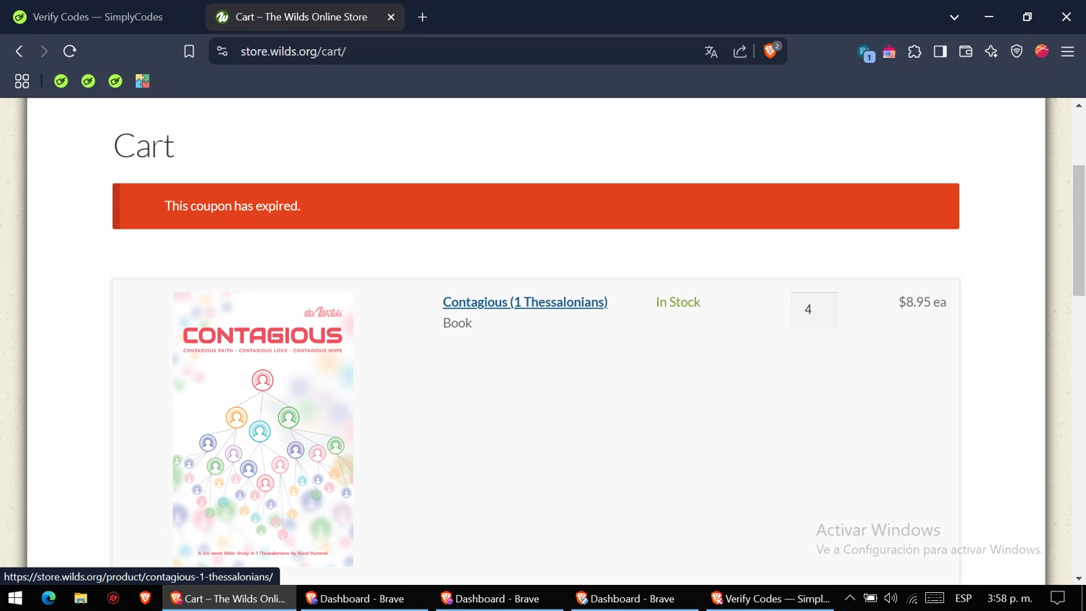Open the profile avatar icon
The image size is (1086, 611).
point(1042,51)
